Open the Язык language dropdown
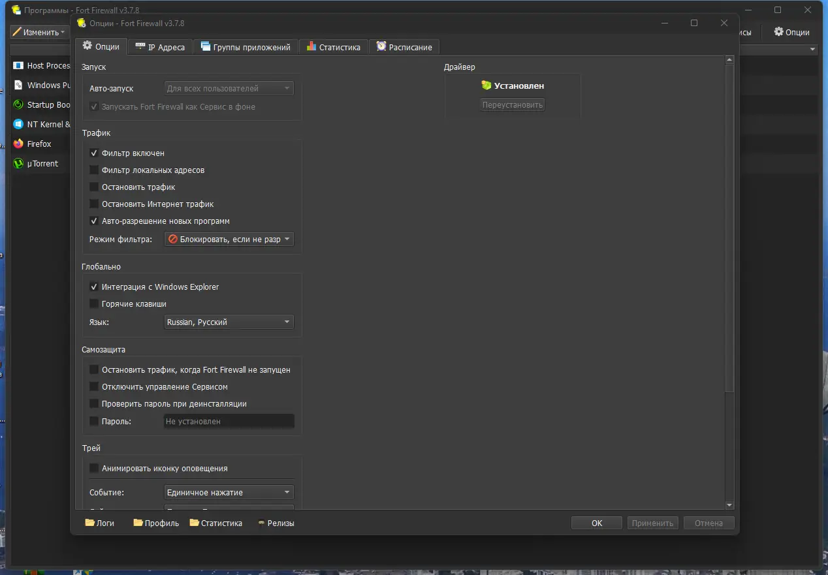The height and width of the screenshot is (575, 828). point(229,322)
